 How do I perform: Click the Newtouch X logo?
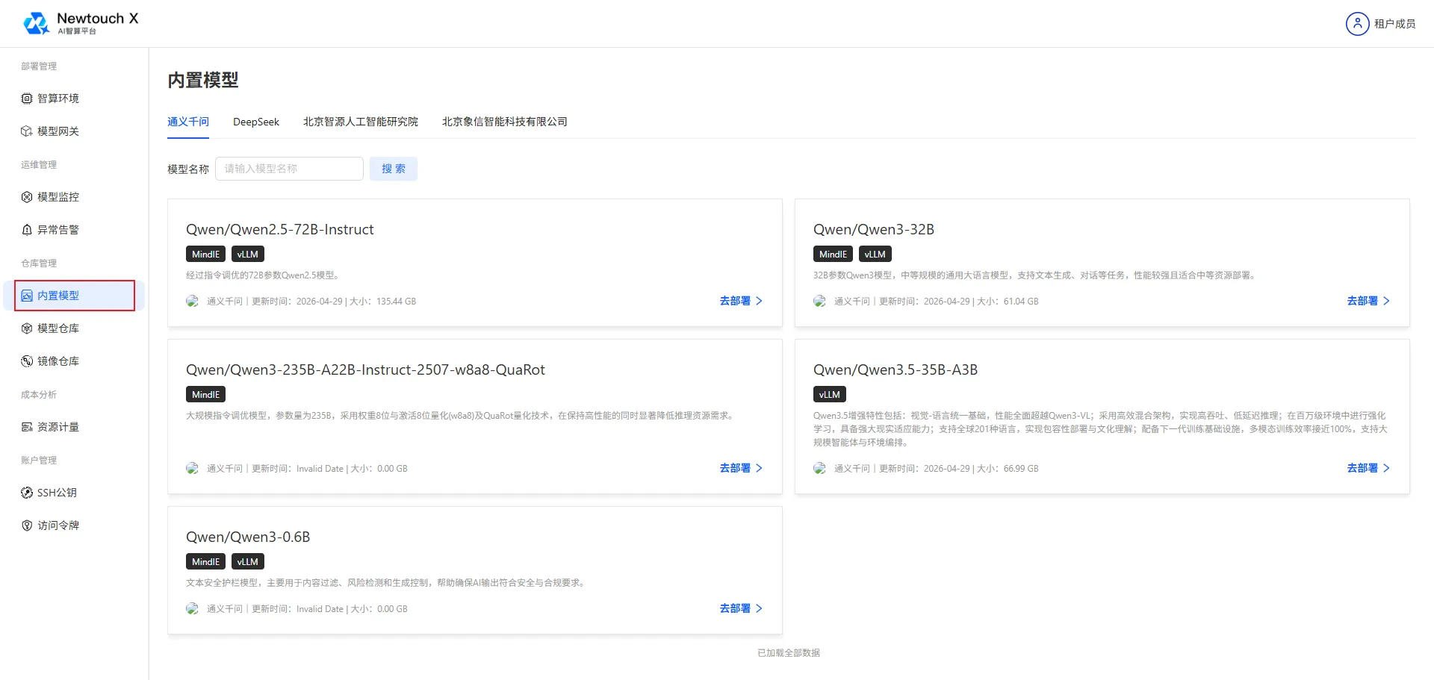tap(81, 23)
